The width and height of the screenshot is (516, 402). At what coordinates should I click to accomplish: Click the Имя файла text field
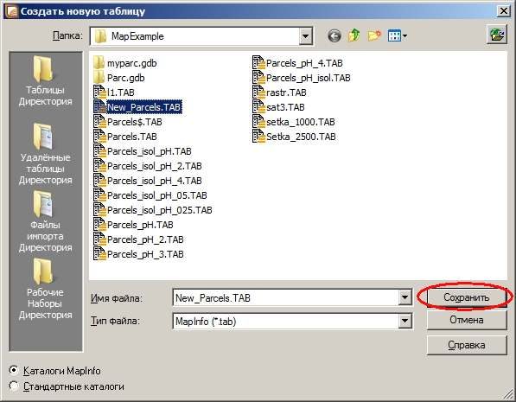pos(285,297)
